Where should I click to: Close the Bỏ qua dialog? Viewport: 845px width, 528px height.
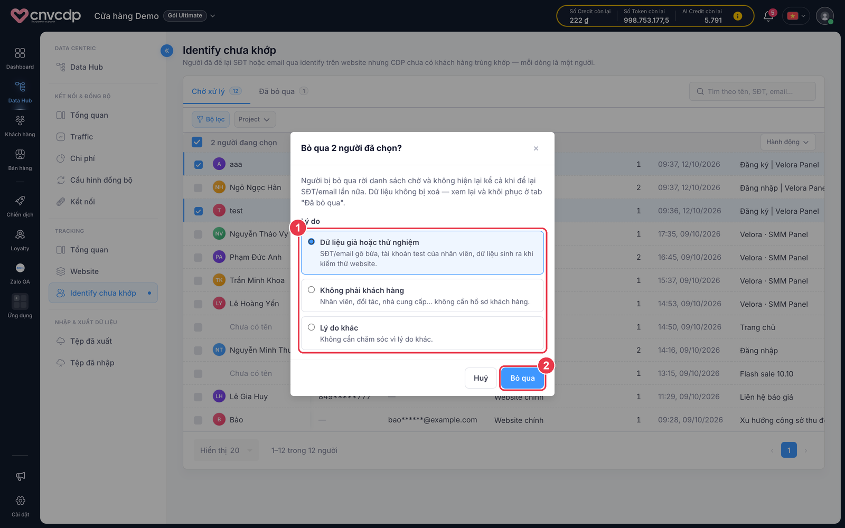click(x=536, y=148)
